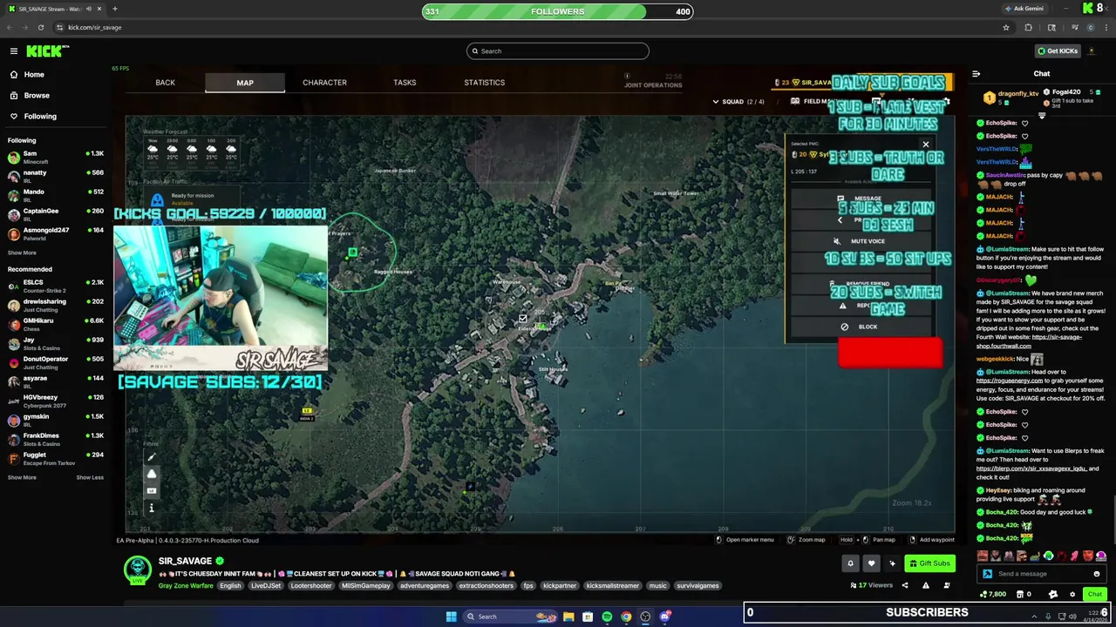The width and height of the screenshot is (1116, 627).
Task: Expand the SQUAD dropdown
Action: [x=738, y=102]
